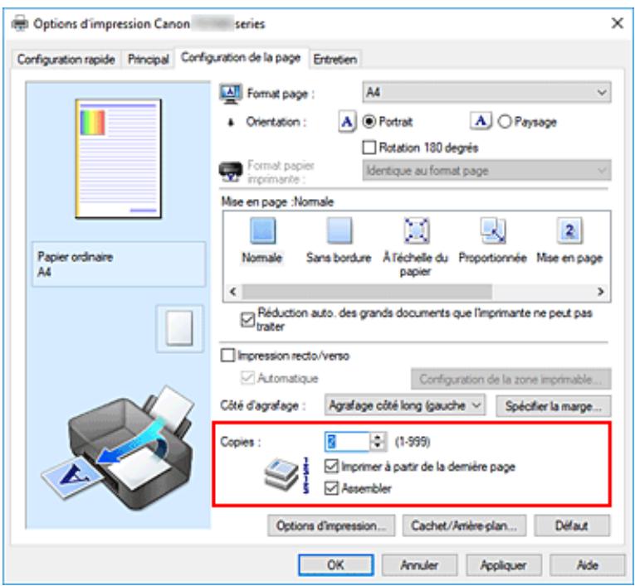Click the printer icon in title bar
Screen dimensions: 635x586
20,23
